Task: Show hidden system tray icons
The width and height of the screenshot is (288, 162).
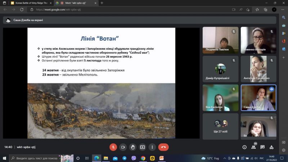Action: 224,158
